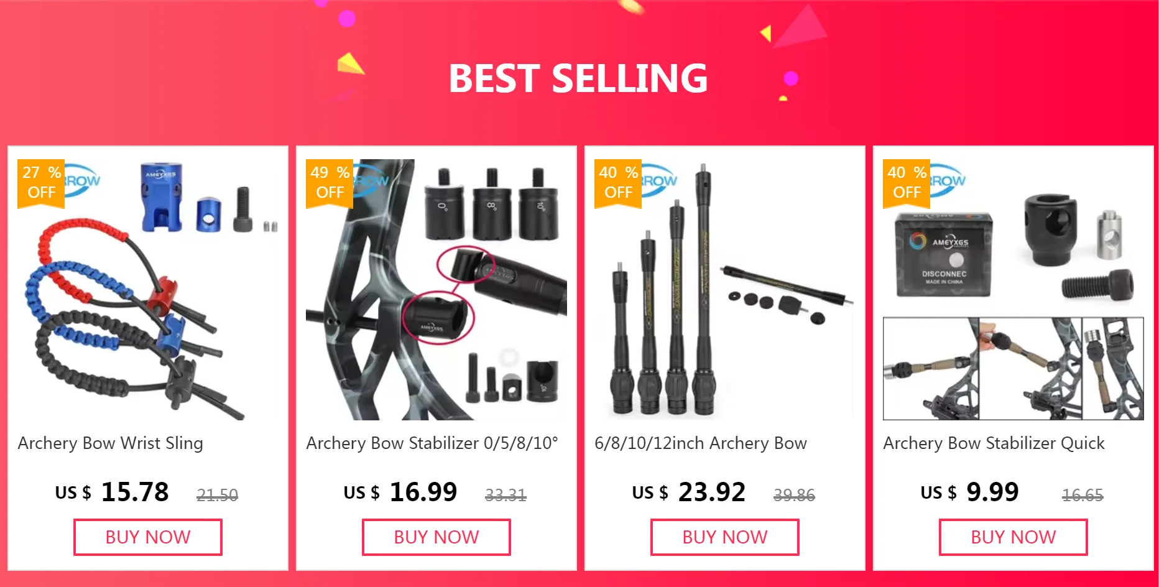Click the US $23.92 price
Image resolution: width=1159 pixels, height=587 pixels.
pyautogui.click(x=689, y=492)
